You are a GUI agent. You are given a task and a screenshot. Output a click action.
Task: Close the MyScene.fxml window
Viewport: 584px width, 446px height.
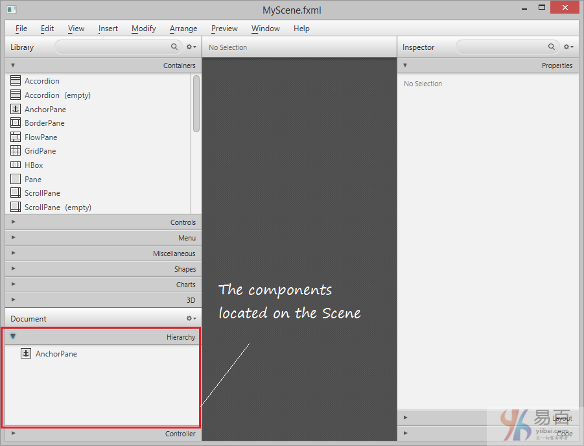tap(565, 7)
